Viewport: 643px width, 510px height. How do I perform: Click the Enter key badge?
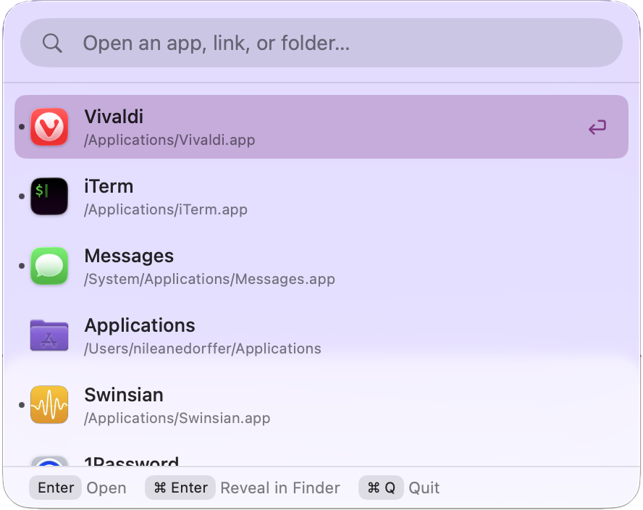tap(55, 488)
